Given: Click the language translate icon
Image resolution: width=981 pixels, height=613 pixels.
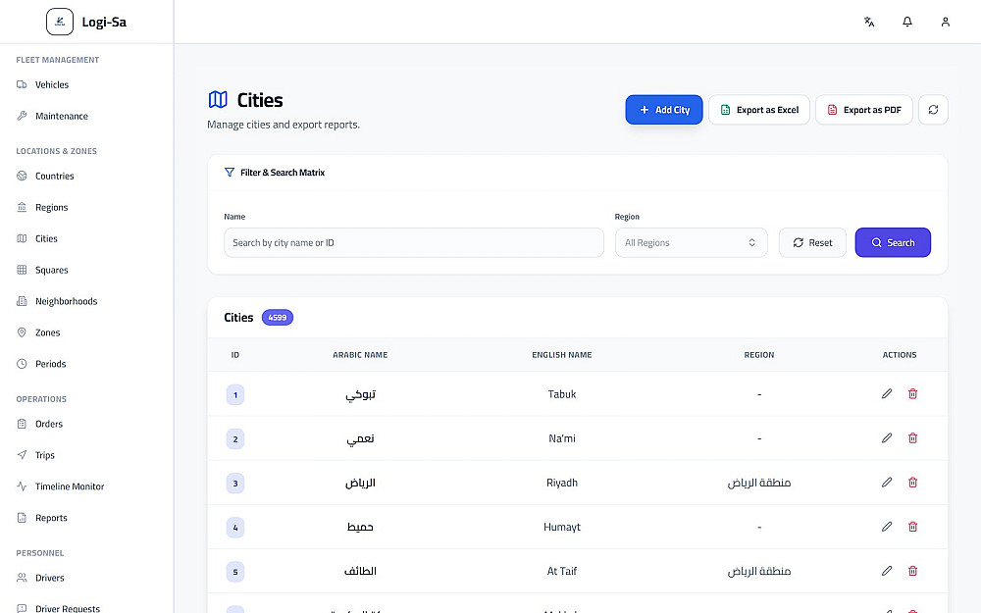Looking at the screenshot, I should (x=869, y=22).
